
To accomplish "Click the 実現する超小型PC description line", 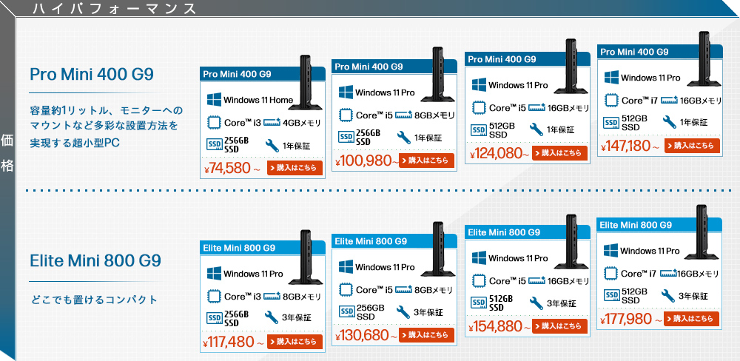I will pos(75,143).
